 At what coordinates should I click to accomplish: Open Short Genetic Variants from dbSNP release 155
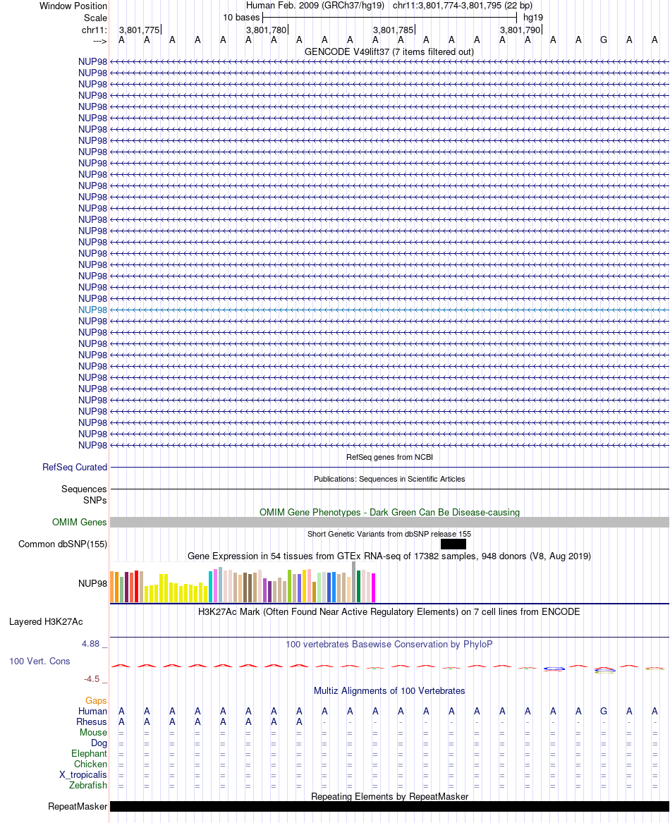[389, 535]
